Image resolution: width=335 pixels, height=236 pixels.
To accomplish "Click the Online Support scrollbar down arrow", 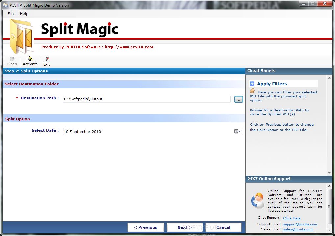I will (329, 230).
